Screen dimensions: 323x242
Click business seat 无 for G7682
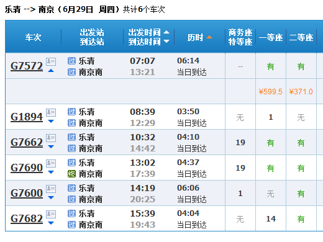pyautogui.click(x=240, y=219)
